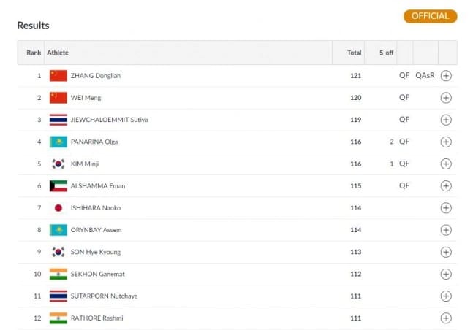Screen dimensions: 473x330
Task: Click the QAsR note for ZHANG Donglian
Action: click(425, 75)
